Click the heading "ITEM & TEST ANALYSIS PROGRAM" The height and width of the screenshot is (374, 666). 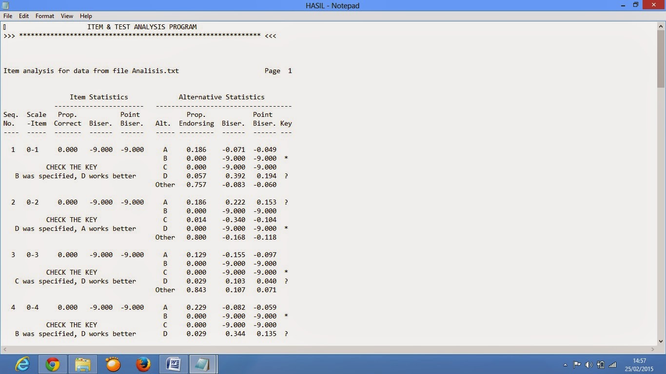142,27
